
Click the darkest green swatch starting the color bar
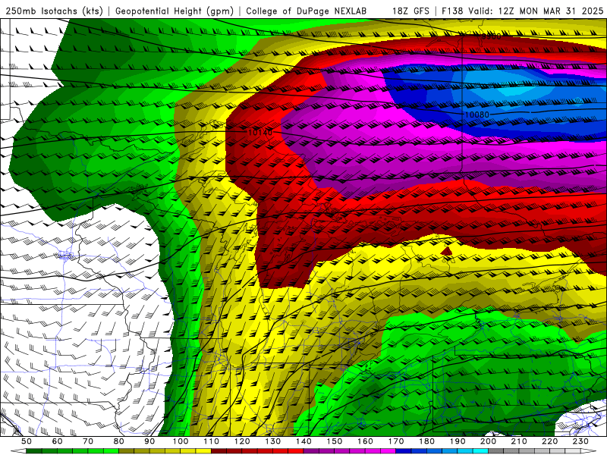click(34, 451)
